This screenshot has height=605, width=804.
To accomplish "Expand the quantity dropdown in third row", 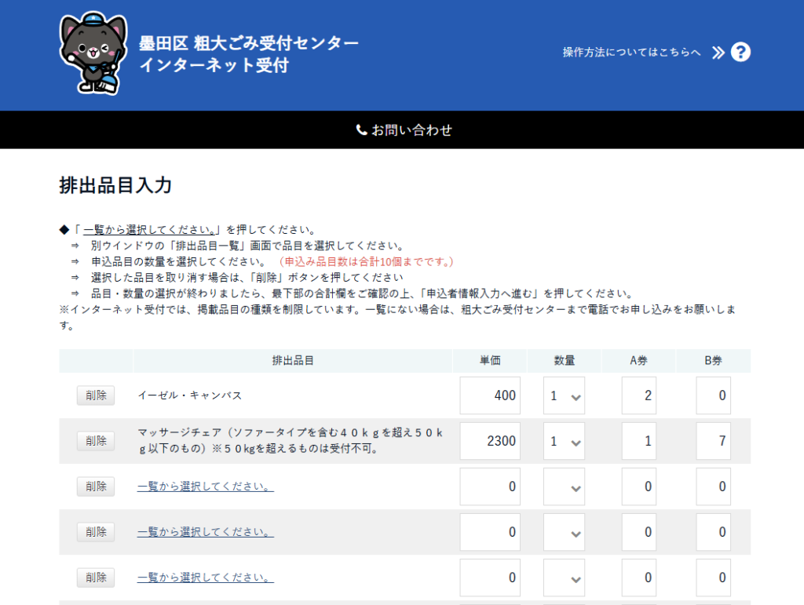I will (x=564, y=487).
